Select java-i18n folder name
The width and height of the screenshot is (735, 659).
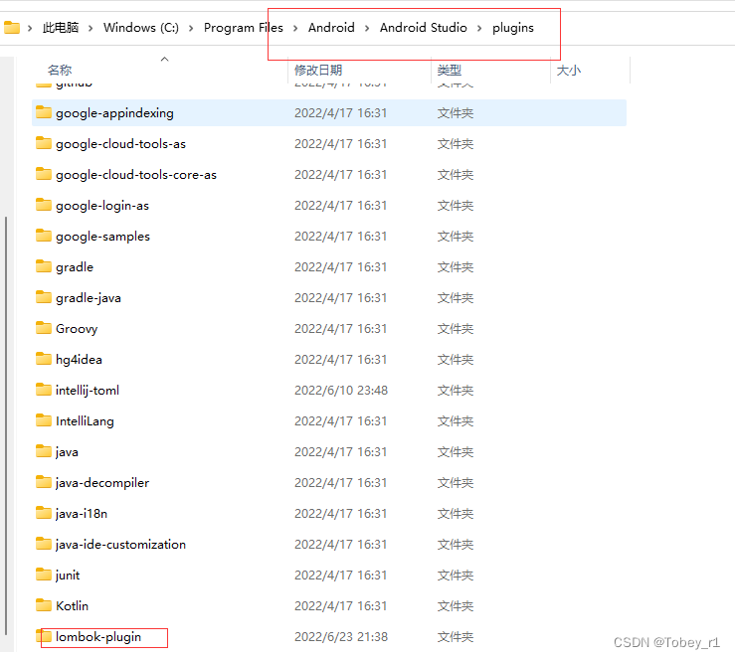(x=82, y=514)
